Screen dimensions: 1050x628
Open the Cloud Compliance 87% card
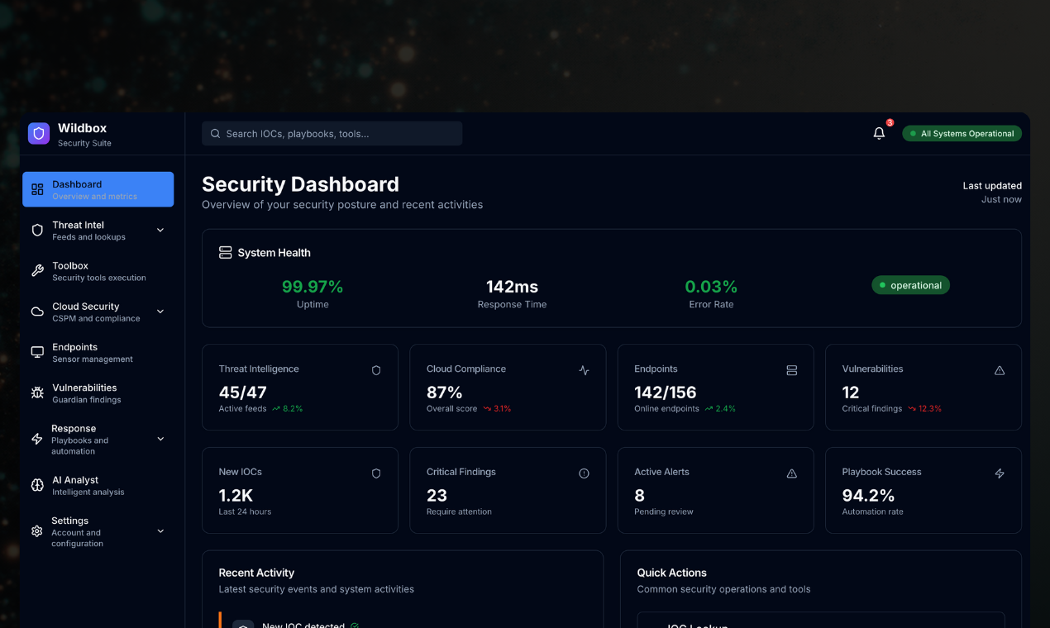point(508,388)
